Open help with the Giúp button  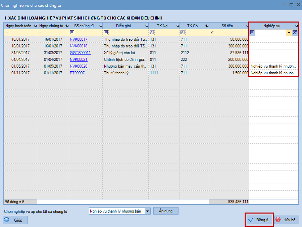tap(15, 220)
